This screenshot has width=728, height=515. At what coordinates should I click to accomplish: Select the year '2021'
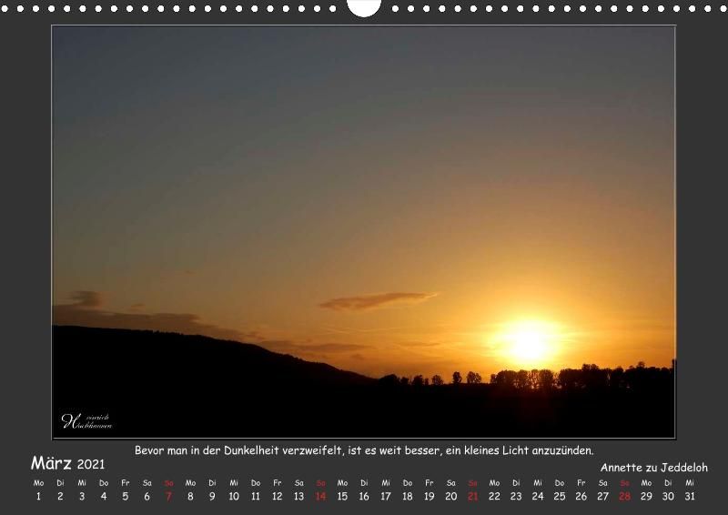point(90,464)
